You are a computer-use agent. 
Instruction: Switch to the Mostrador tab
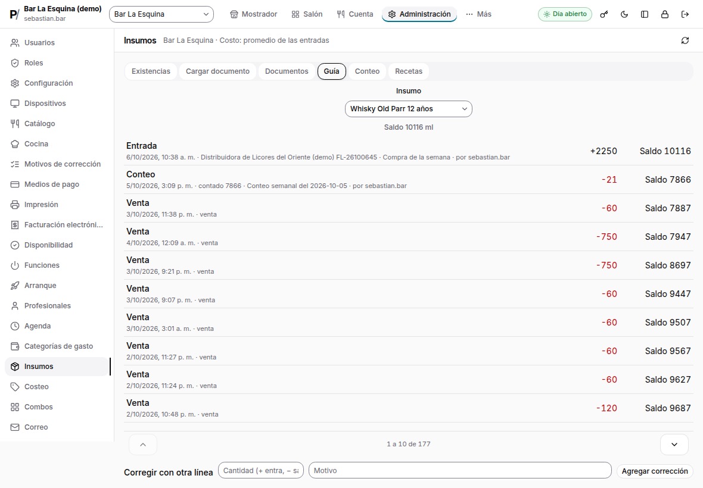pos(254,14)
